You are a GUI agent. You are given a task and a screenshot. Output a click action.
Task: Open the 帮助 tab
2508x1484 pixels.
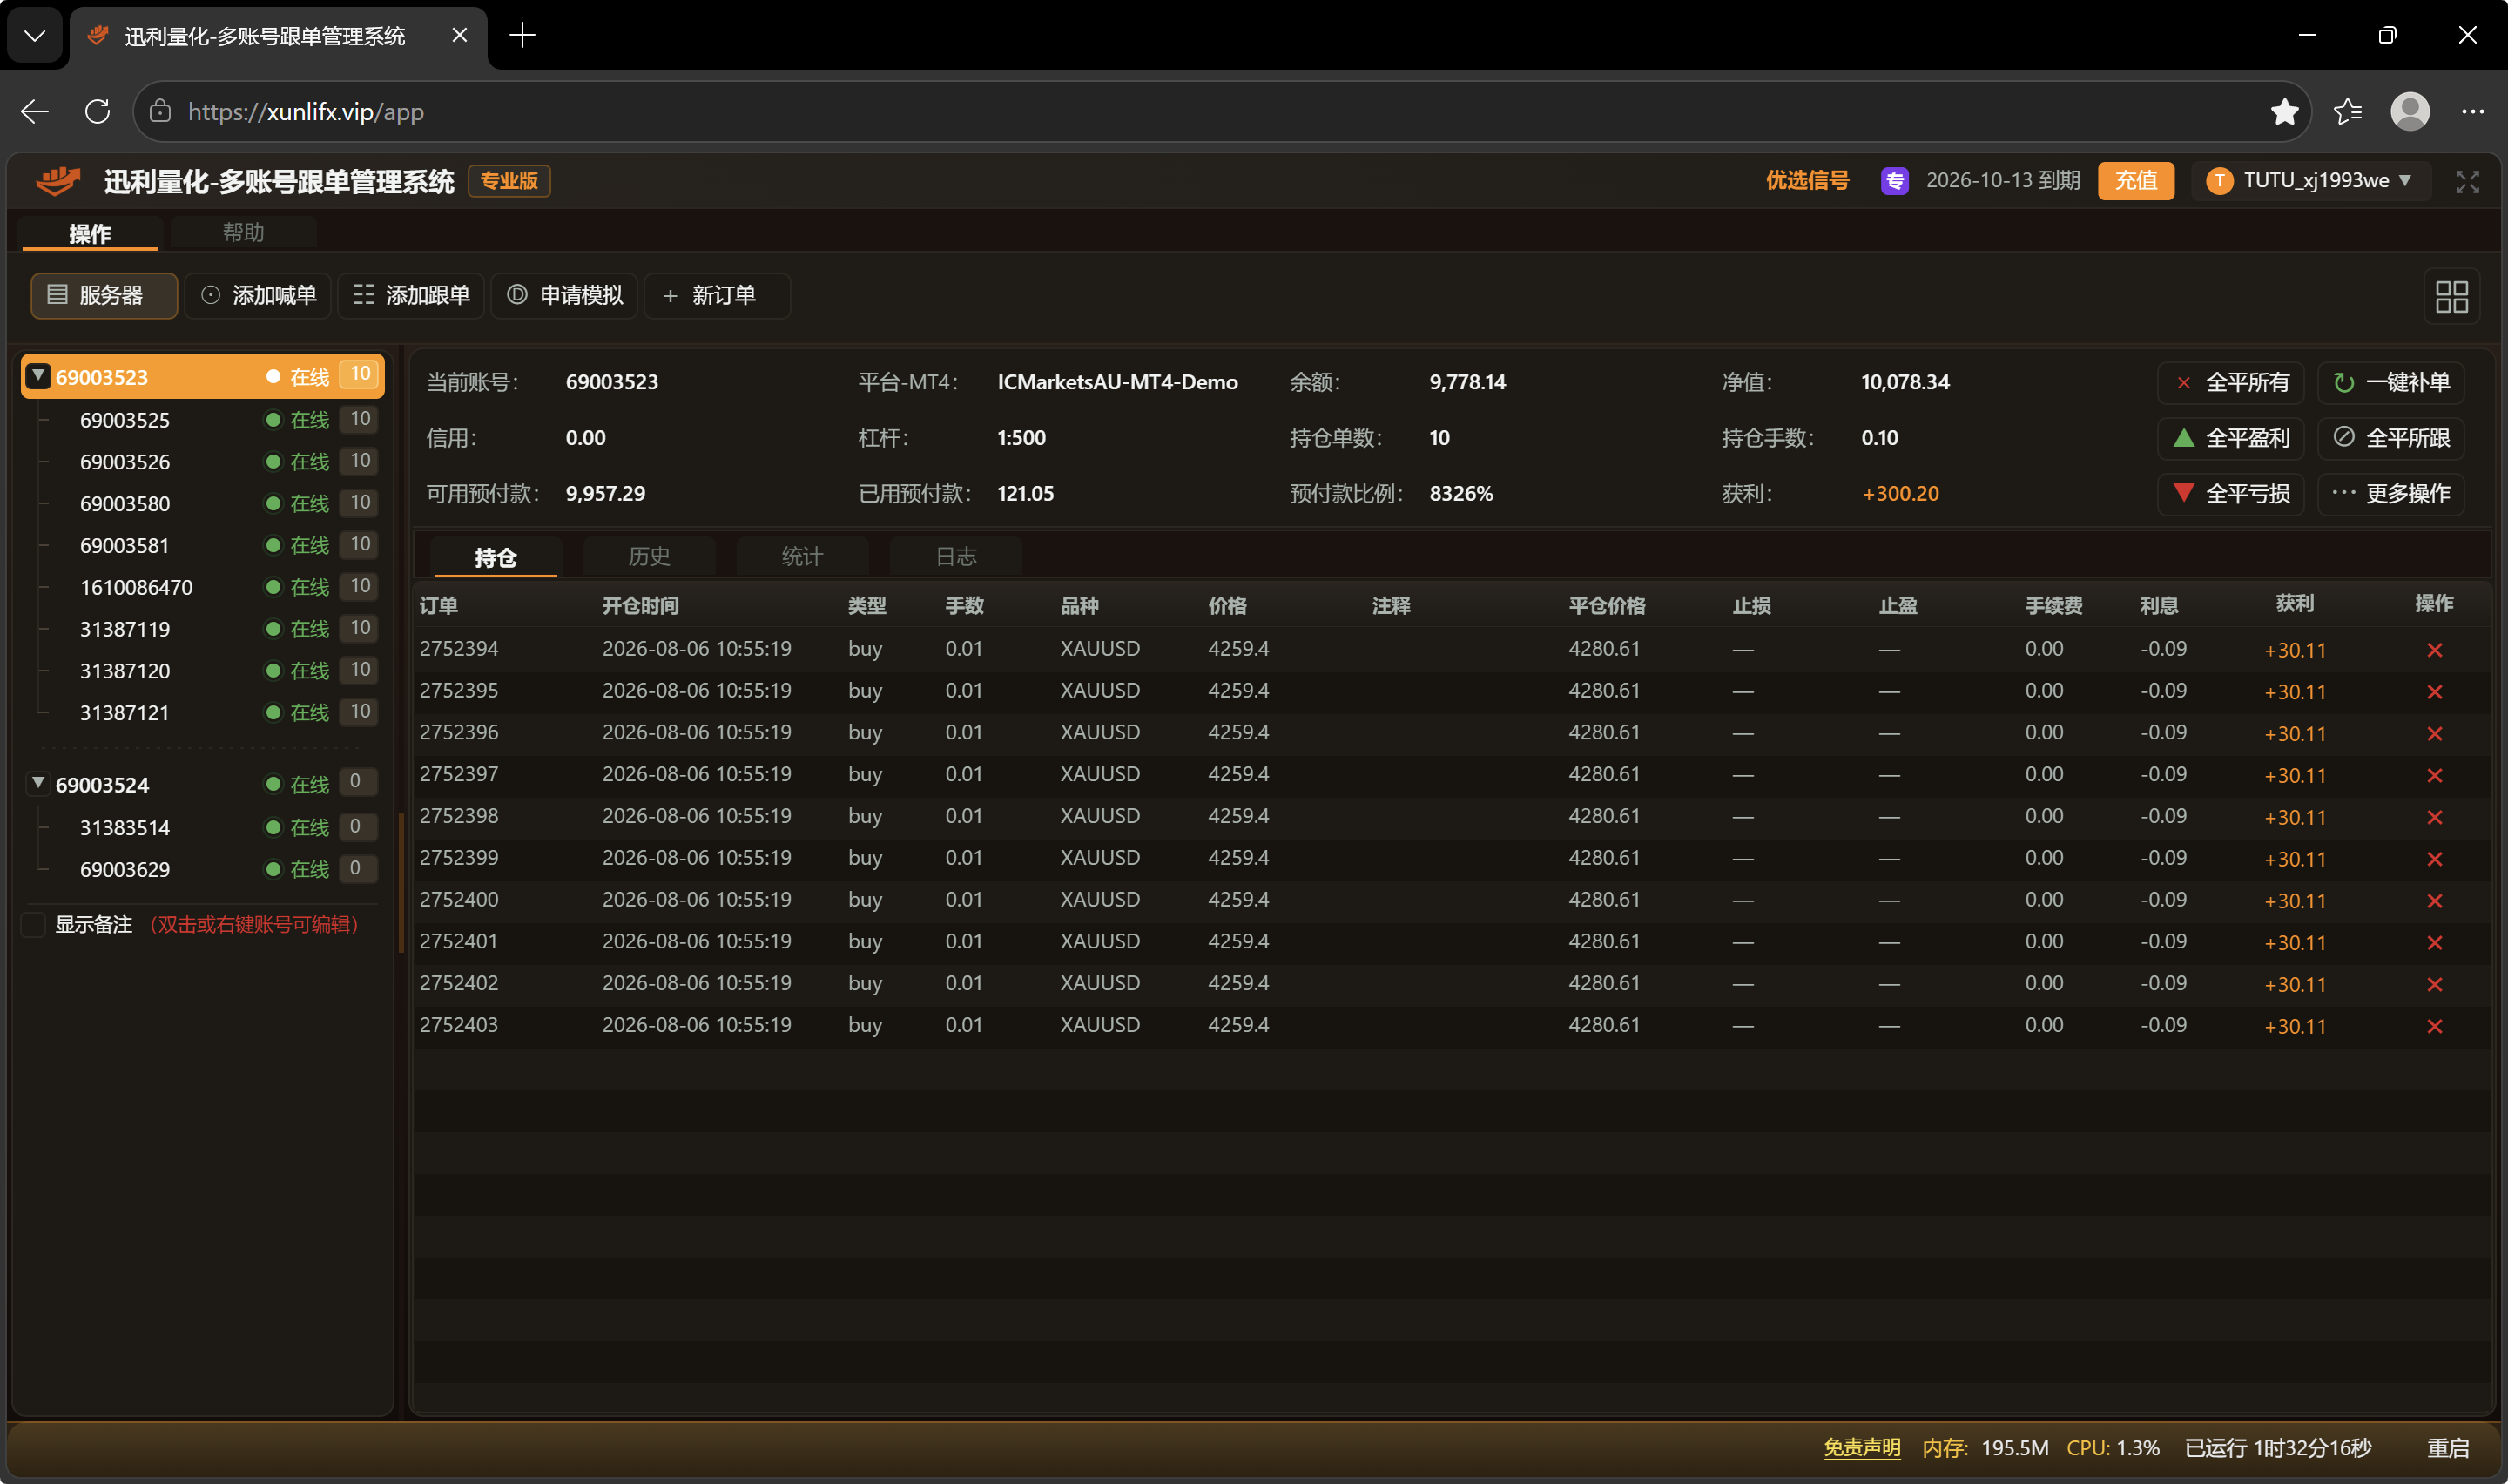coord(243,233)
